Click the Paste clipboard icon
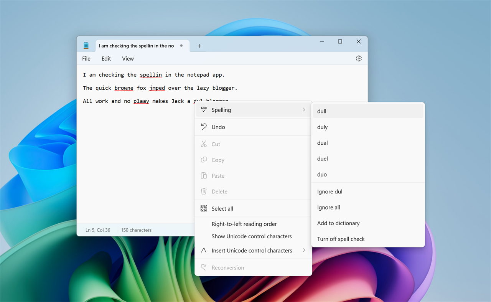This screenshot has width=491, height=302. [203, 175]
